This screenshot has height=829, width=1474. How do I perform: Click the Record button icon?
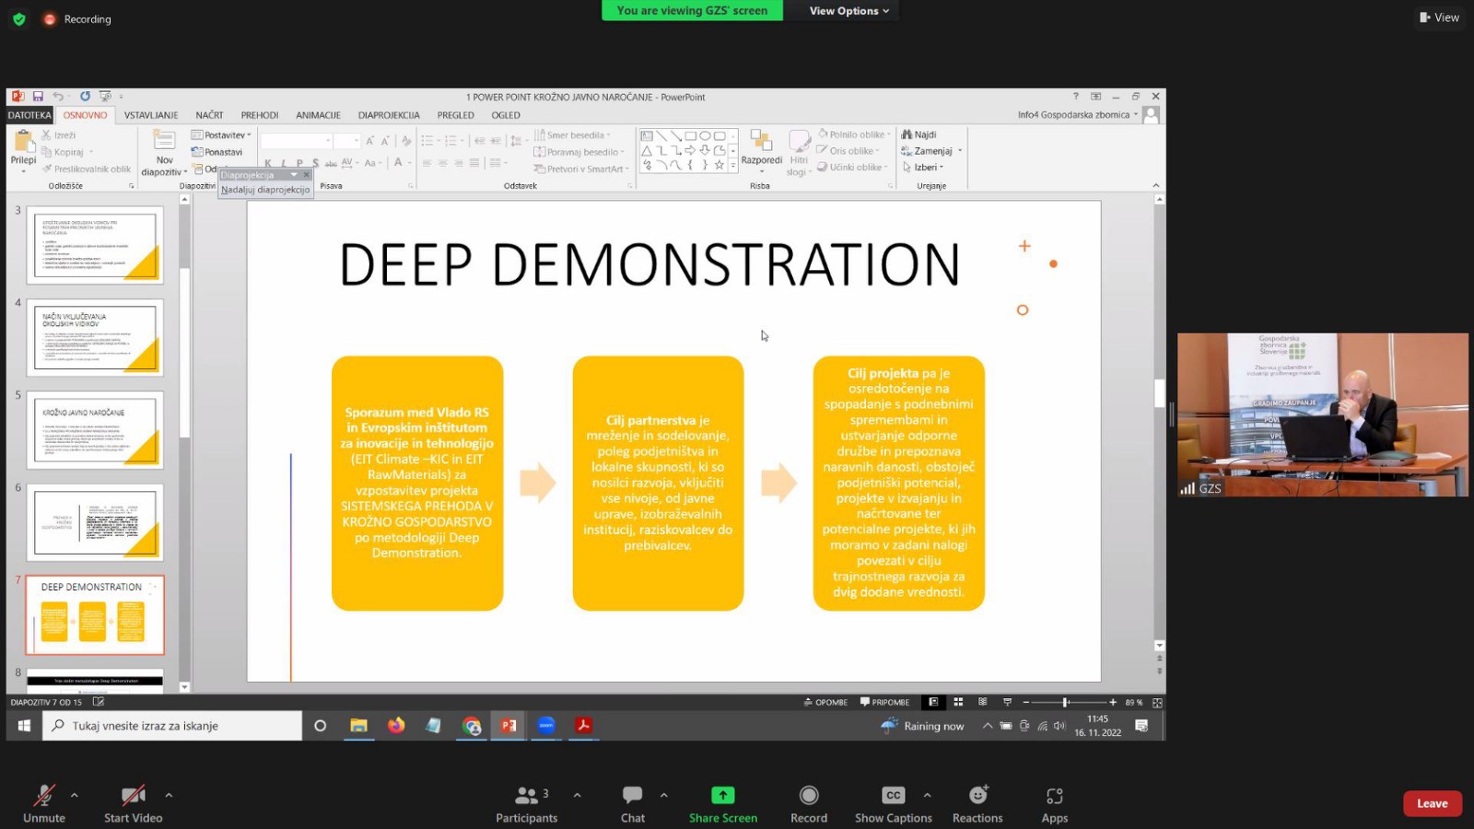point(808,795)
